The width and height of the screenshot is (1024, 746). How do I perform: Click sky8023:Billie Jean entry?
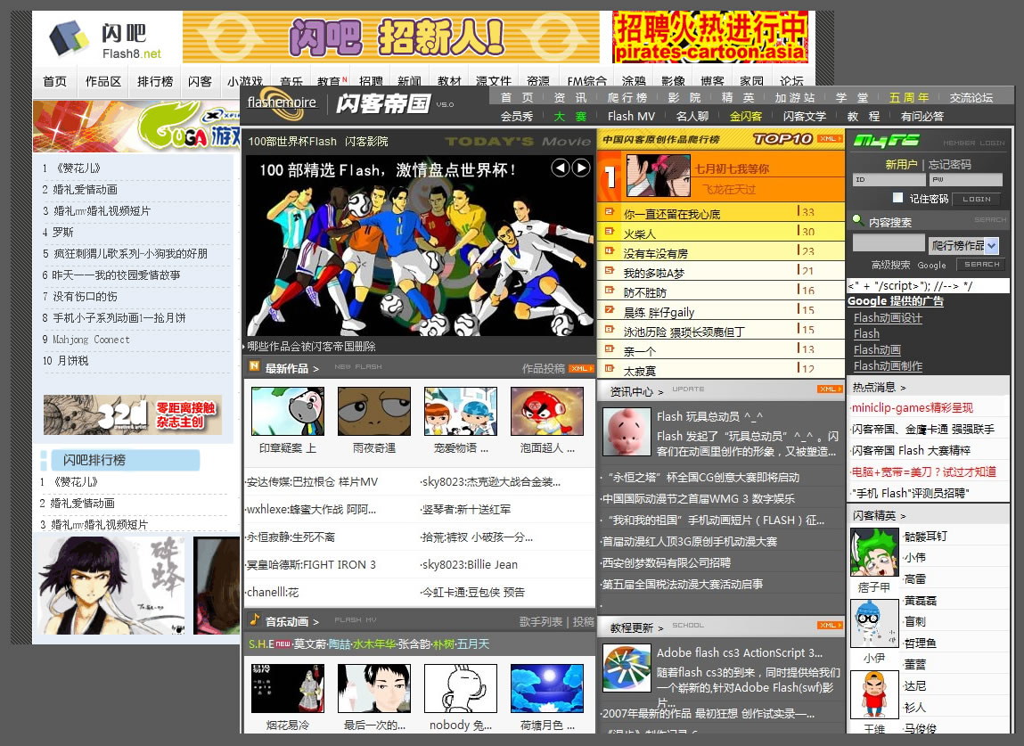[469, 564]
